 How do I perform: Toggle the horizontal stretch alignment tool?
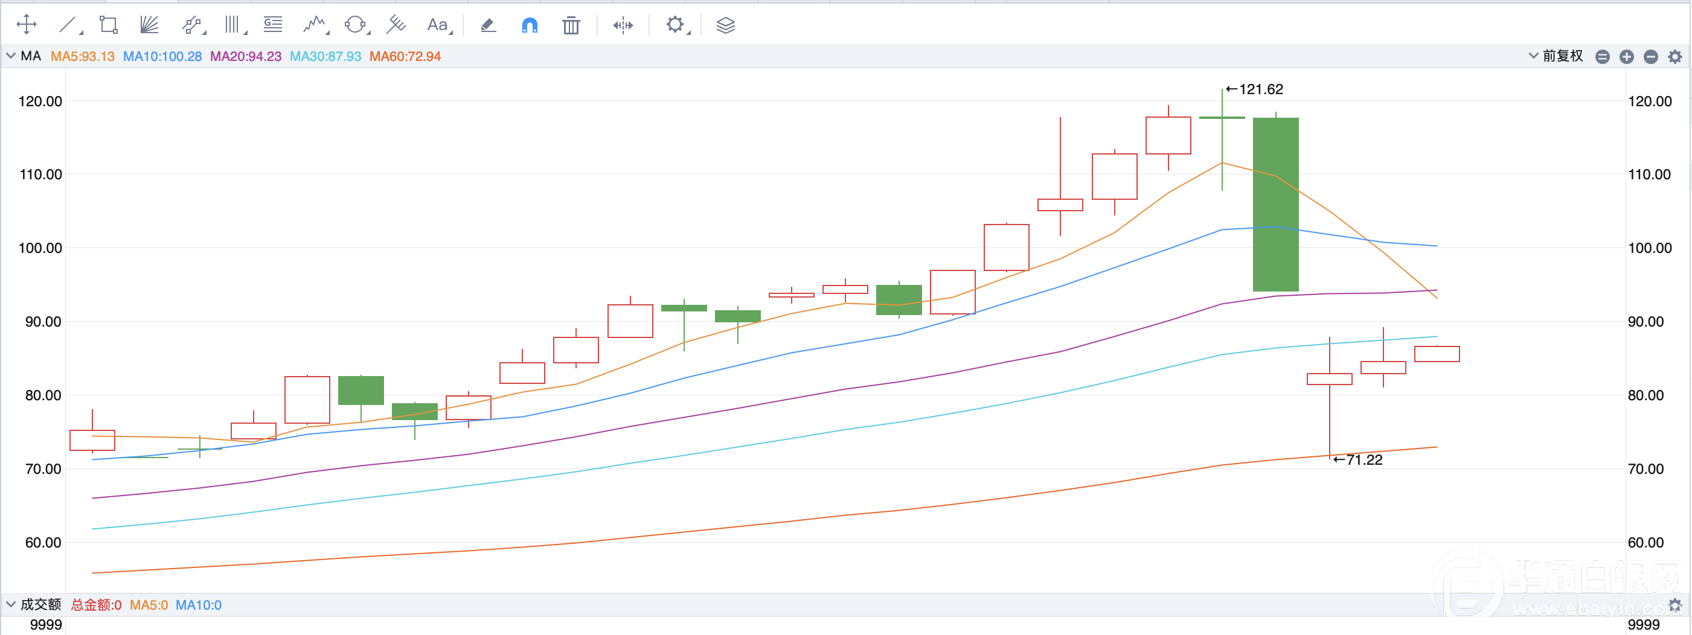pyautogui.click(x=623, y=25)
